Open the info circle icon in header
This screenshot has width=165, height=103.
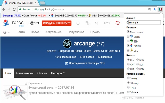point(78,23)
